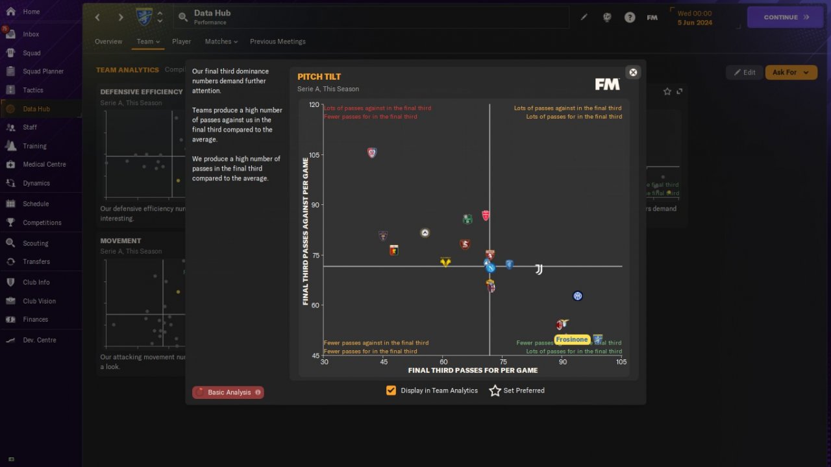Open the Inbox sidebar item
The height and width of the screenshot is (467, 831).
coord(41,34)
